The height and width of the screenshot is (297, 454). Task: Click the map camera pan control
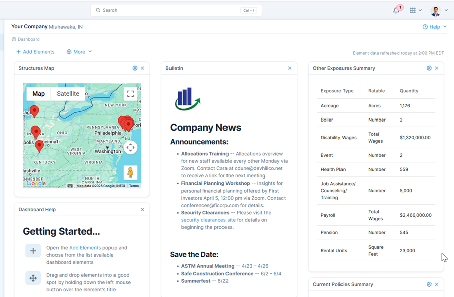(x=130, y=148)
